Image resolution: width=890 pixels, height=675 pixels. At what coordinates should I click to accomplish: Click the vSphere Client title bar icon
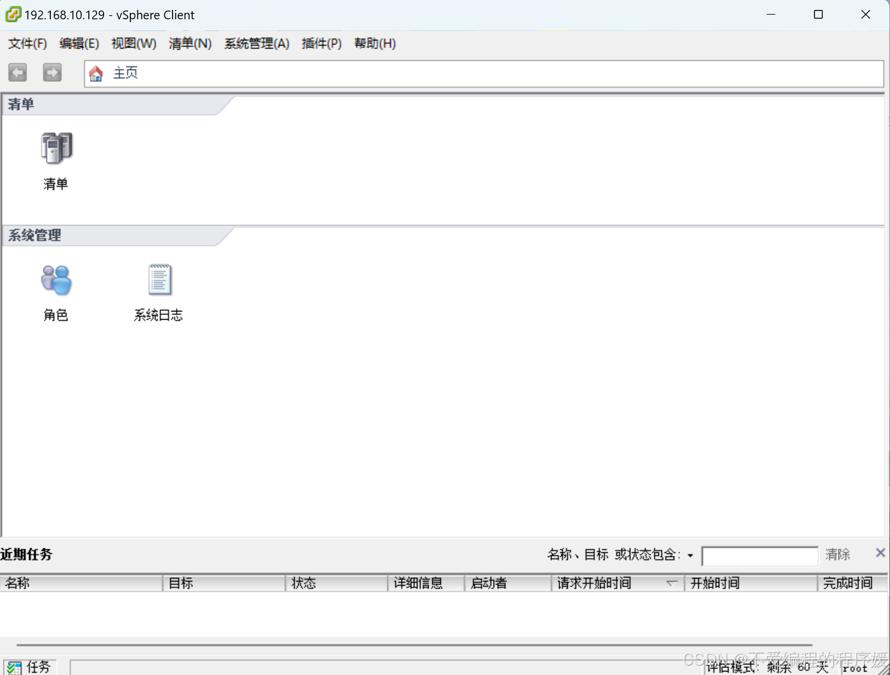pyautogui.click(x=13, y=14)
